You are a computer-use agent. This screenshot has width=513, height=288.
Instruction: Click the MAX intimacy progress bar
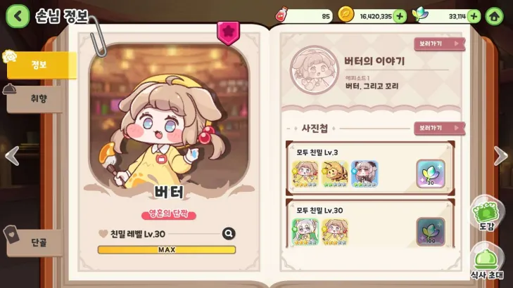tap(167, 250)
